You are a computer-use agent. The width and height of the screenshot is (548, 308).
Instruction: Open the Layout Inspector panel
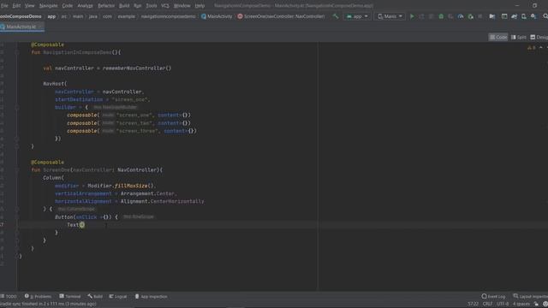[530, 297]
